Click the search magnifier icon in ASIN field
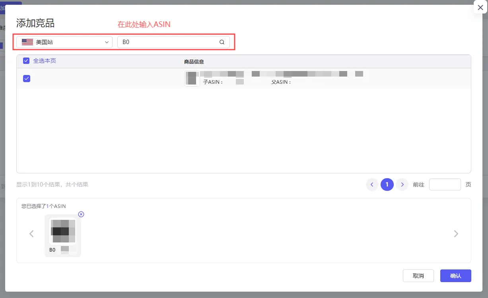The width and height of the screenshot is (488, 298). (222, 42)
